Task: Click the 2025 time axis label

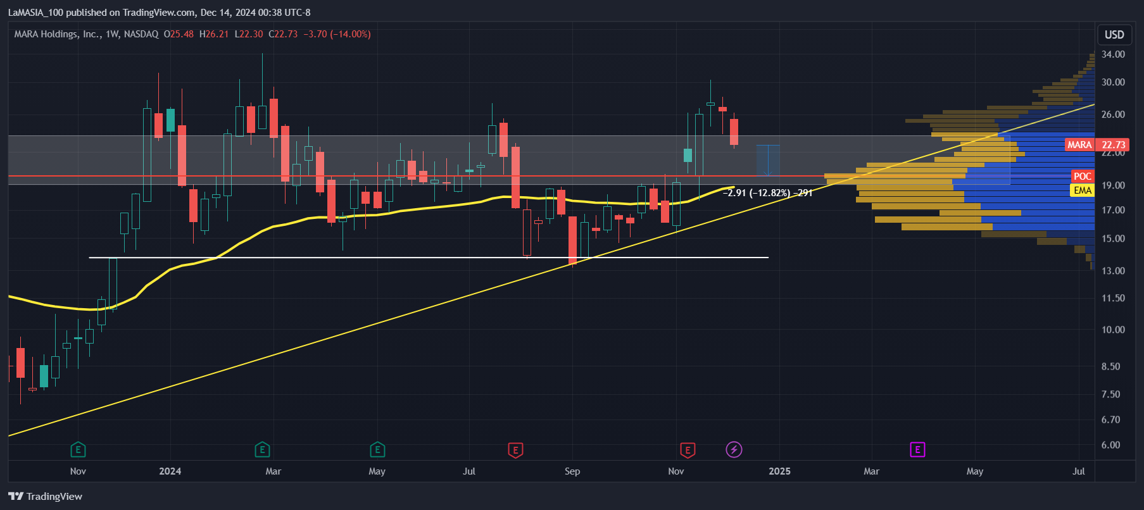Action: coord(779,471)
